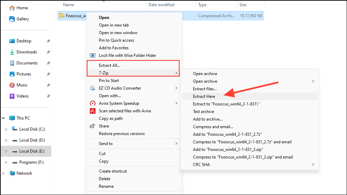Click the Downloads arrow icon

[12, 52]
